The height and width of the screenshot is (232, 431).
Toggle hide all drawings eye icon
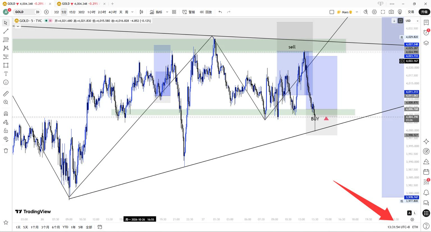[6, 139]
